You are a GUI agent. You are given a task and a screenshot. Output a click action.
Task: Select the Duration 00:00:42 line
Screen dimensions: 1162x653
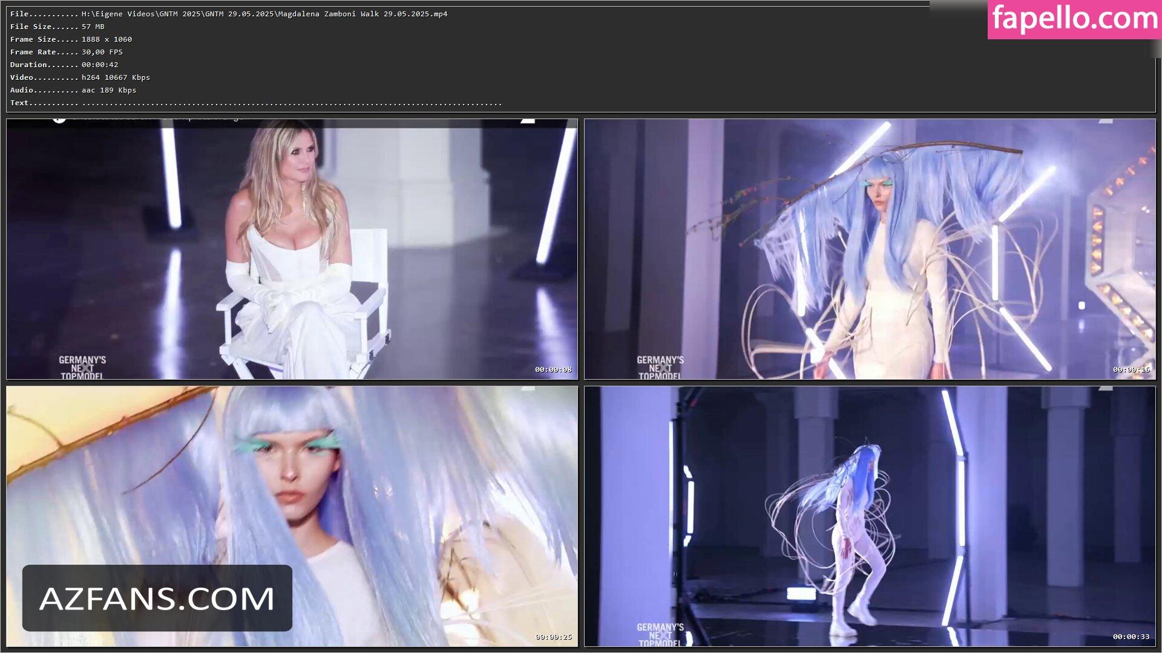tap(64, 65)
